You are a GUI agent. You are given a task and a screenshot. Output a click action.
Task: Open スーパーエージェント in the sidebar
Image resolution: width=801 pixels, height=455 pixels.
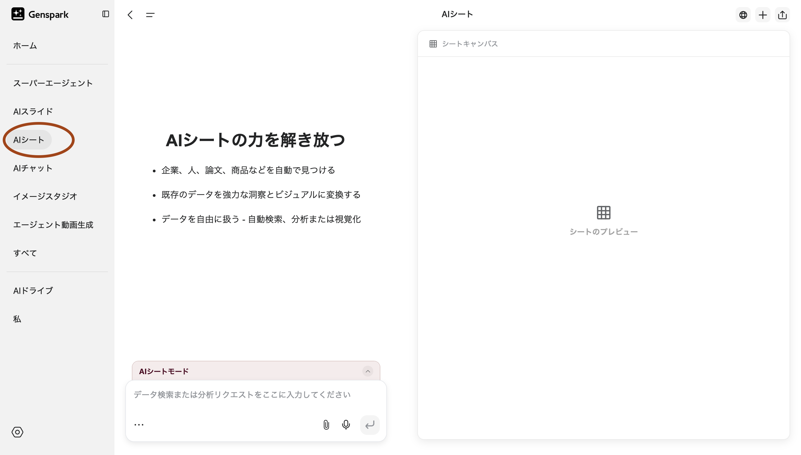click(53, 83)
